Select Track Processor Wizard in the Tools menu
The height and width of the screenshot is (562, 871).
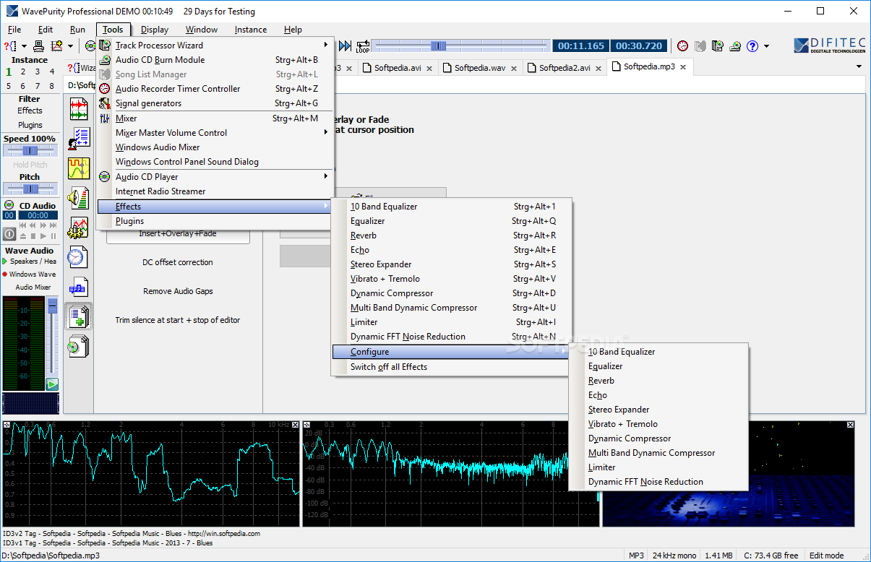[x=215, y=46]
